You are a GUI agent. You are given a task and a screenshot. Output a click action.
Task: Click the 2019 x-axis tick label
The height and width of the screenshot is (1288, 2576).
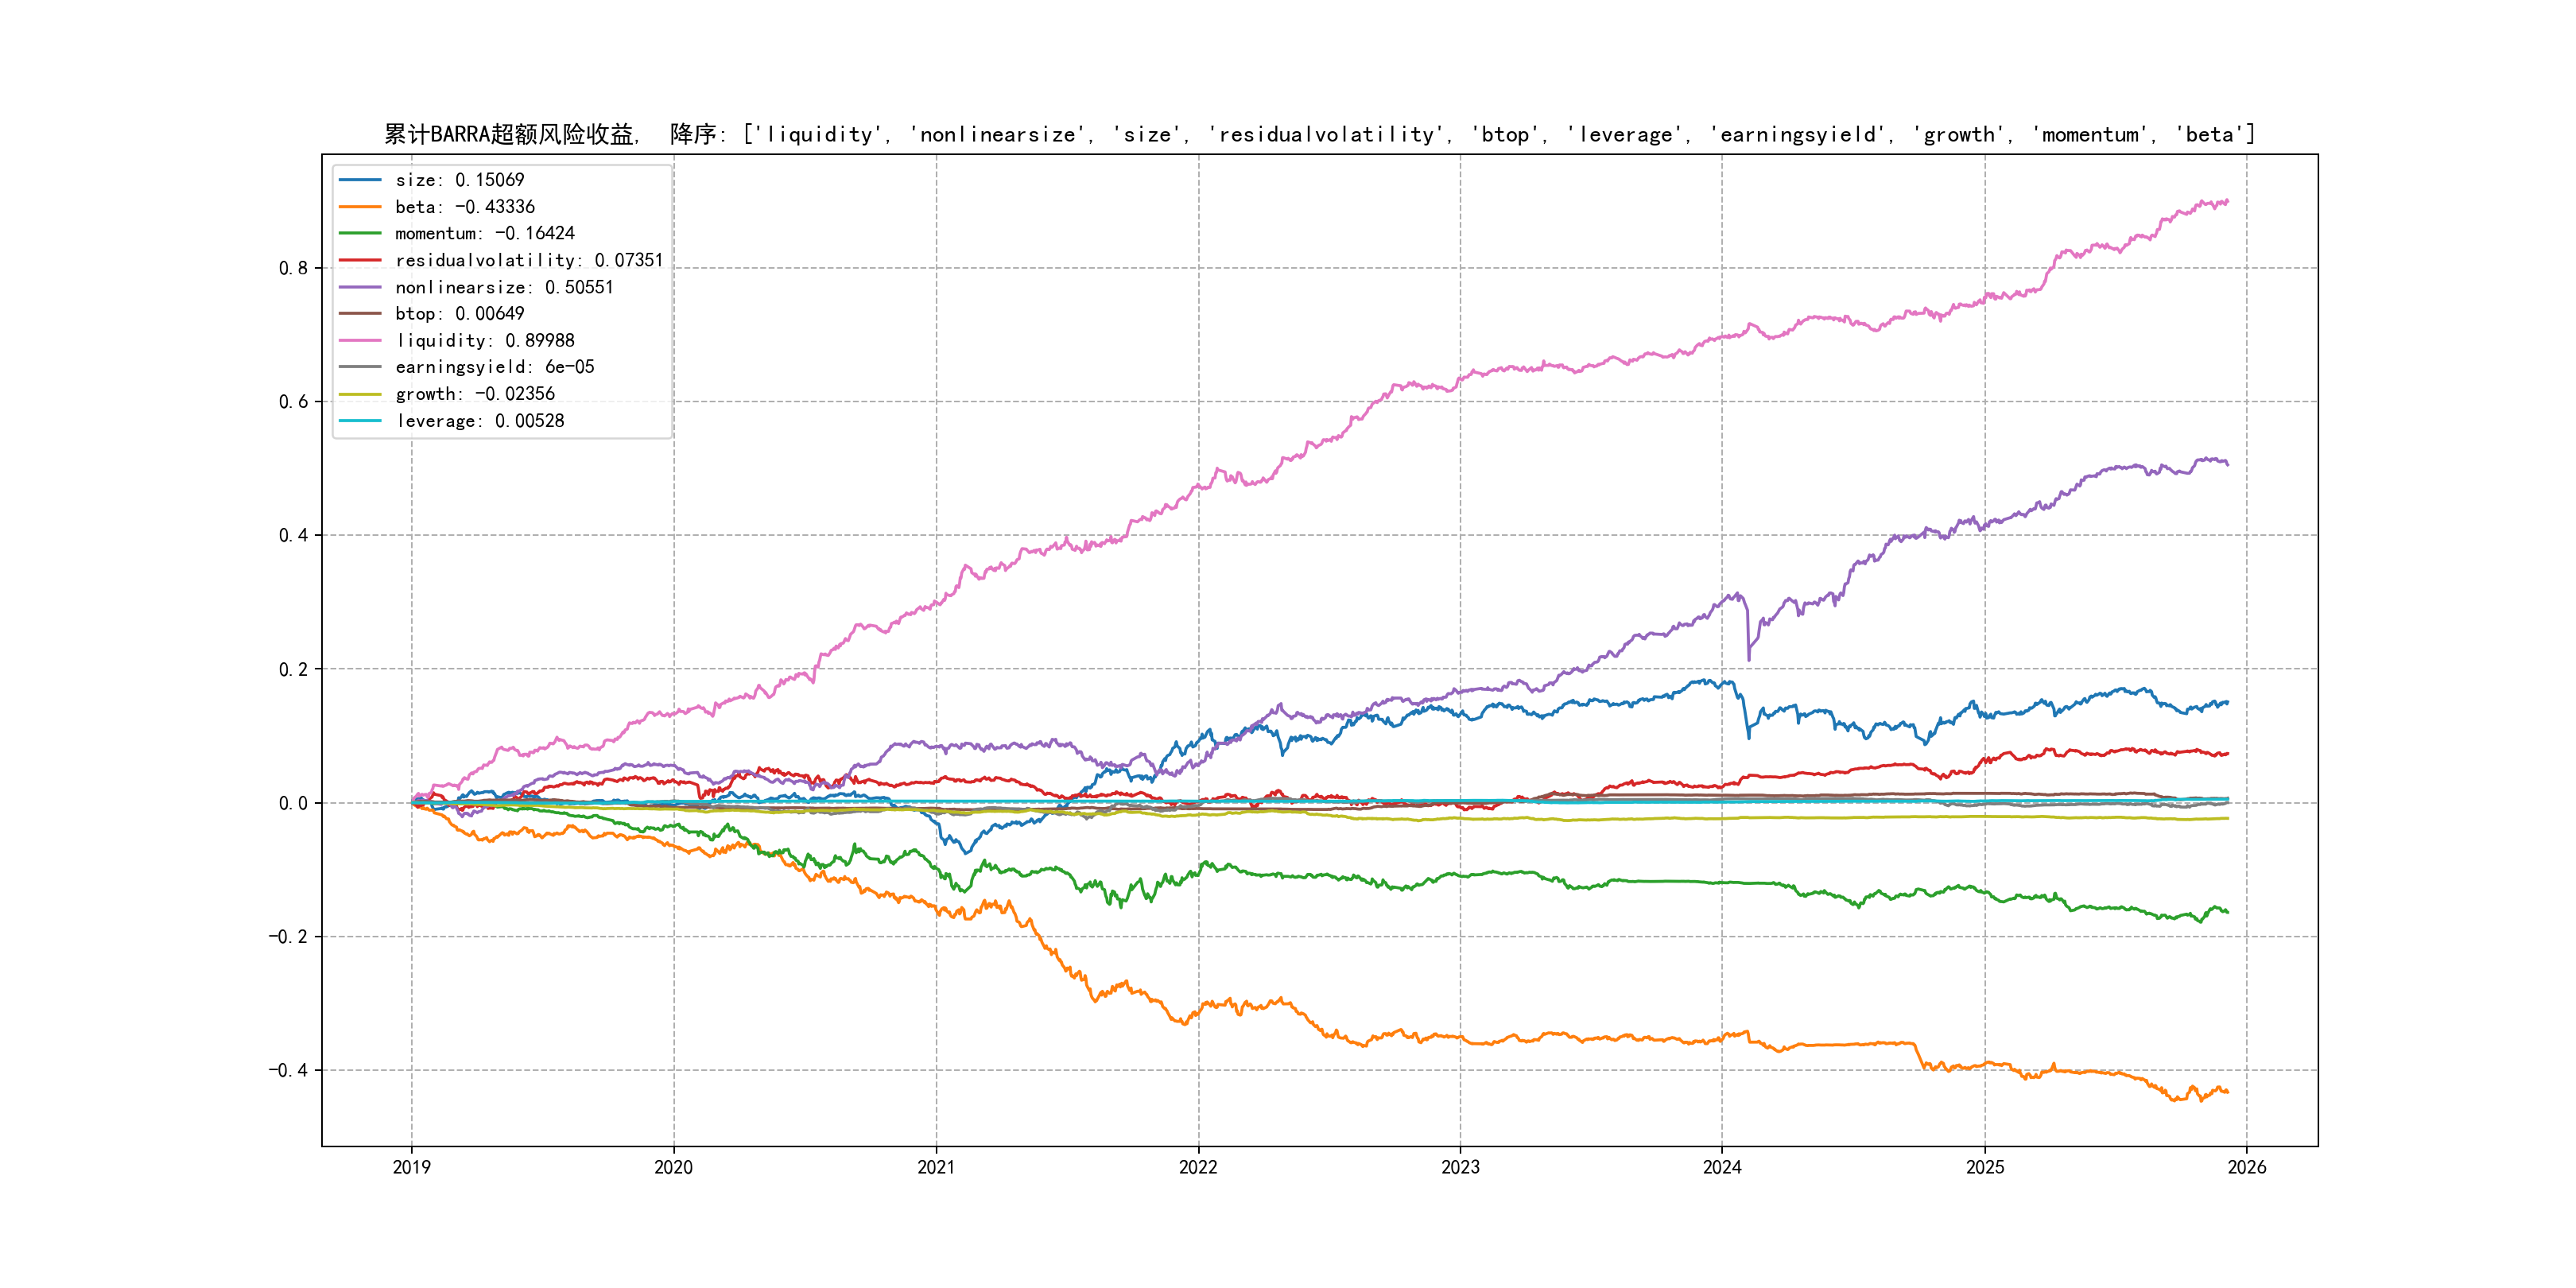(411, 1167)
